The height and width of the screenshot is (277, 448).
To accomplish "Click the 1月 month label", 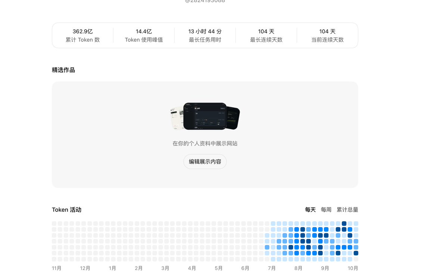I will (x=112, y=268).
